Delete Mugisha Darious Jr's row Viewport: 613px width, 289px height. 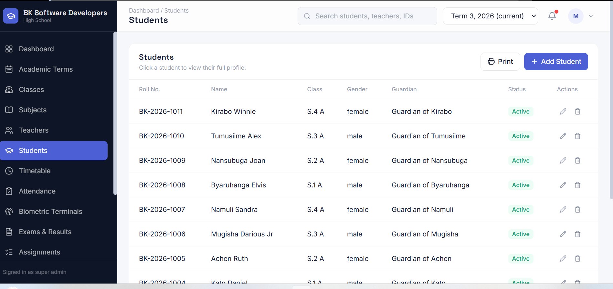tap(577, 234)
